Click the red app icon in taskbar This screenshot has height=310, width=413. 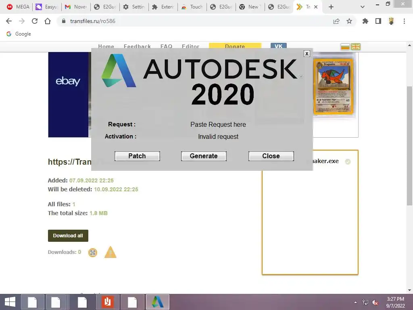107,302
